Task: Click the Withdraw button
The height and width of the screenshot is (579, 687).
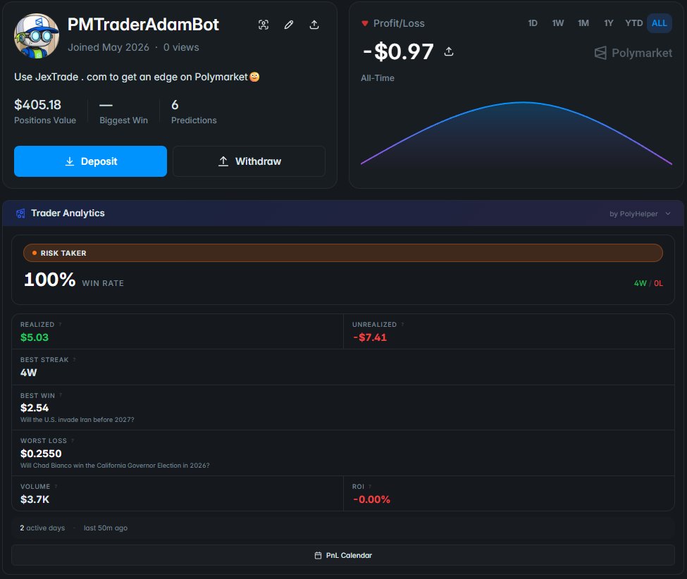Action: [249, 161]
